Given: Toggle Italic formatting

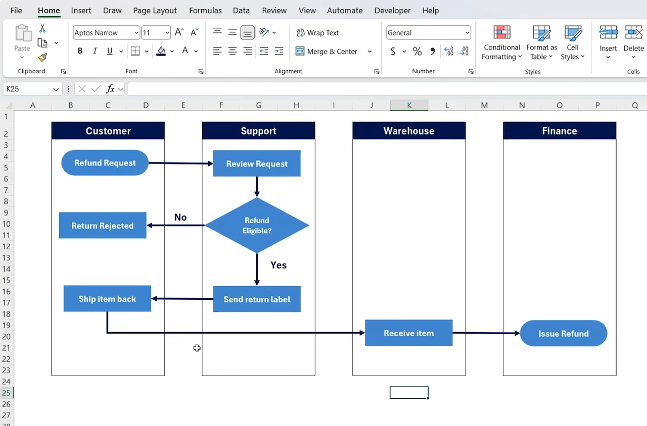Looking at the screenshot, I should tap(95, 51).
